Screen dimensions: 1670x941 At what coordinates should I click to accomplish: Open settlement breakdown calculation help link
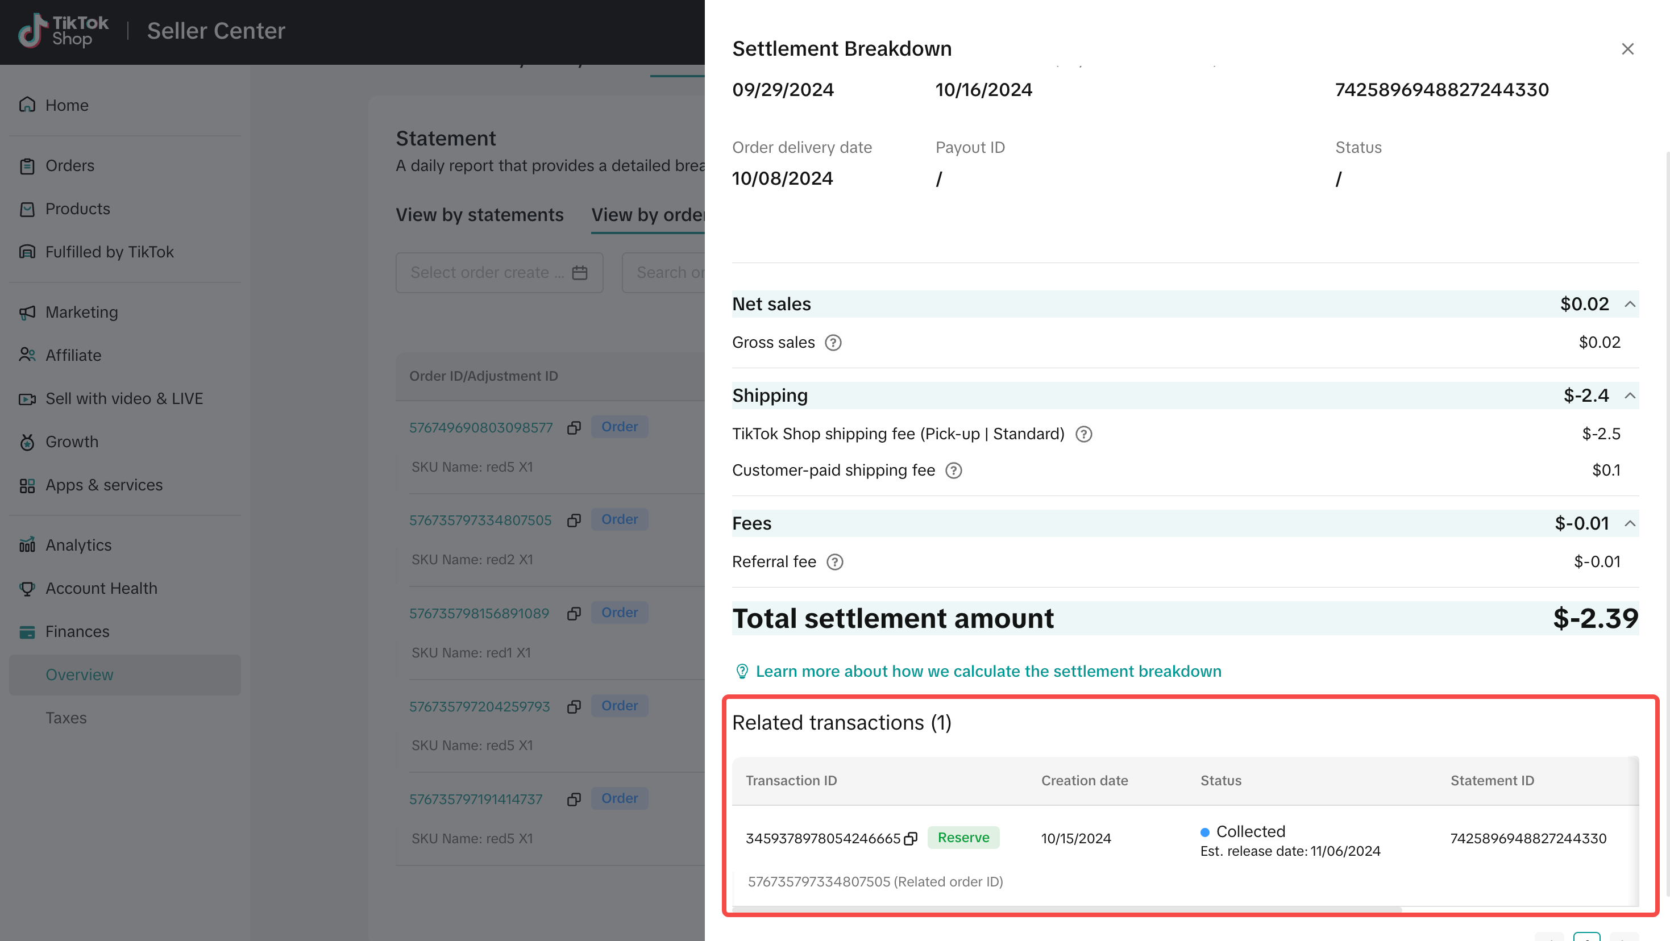(x=988, y=672)
